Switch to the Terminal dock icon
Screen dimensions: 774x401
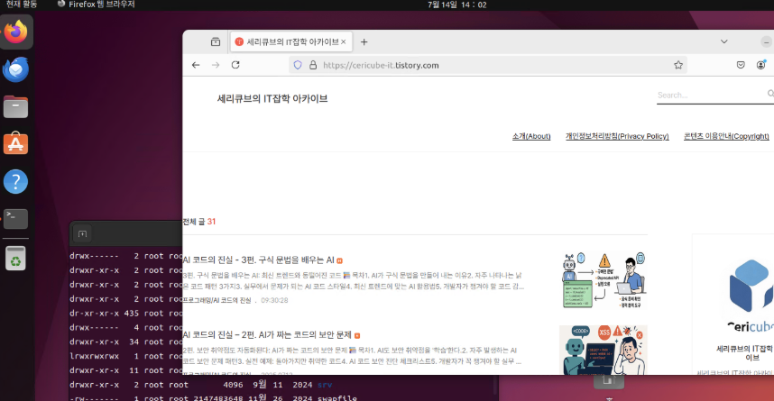[16, 218]
